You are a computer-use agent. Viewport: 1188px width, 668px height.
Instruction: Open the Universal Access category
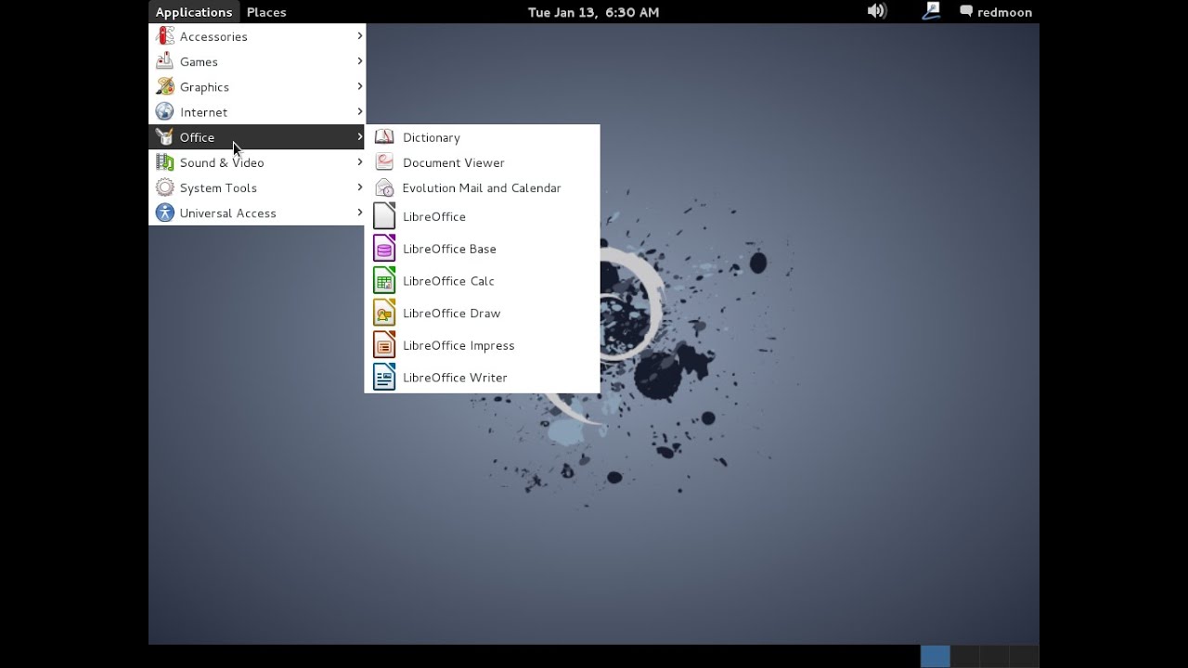coord(257,212)
